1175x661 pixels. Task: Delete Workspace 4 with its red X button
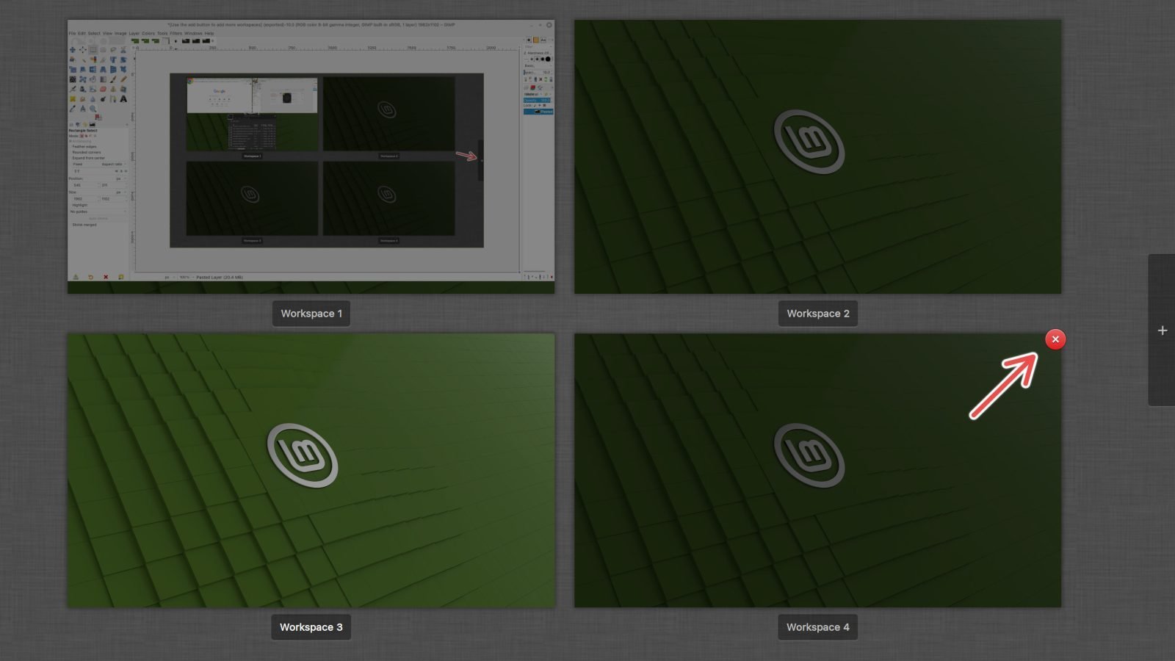[x=1055, y=339]
